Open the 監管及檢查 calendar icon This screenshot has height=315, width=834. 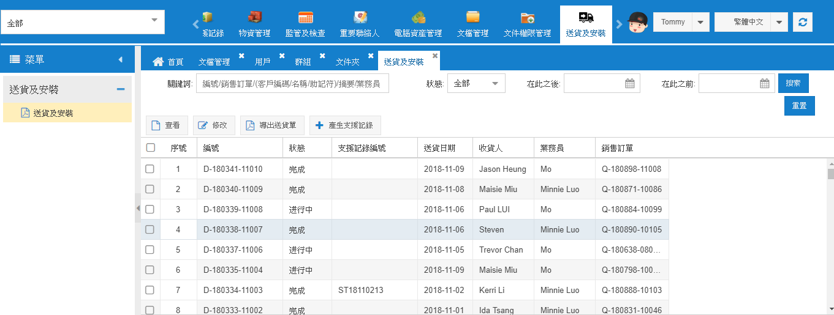305,18
